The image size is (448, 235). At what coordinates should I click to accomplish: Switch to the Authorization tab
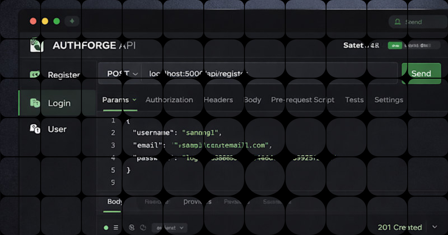pos(169,100)
